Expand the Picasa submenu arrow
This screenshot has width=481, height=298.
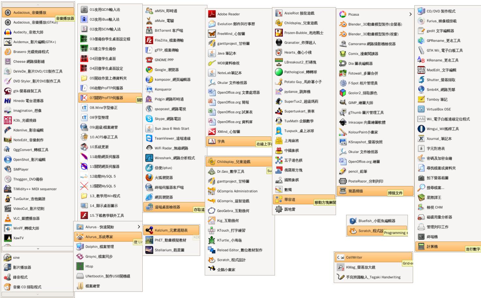410,14
